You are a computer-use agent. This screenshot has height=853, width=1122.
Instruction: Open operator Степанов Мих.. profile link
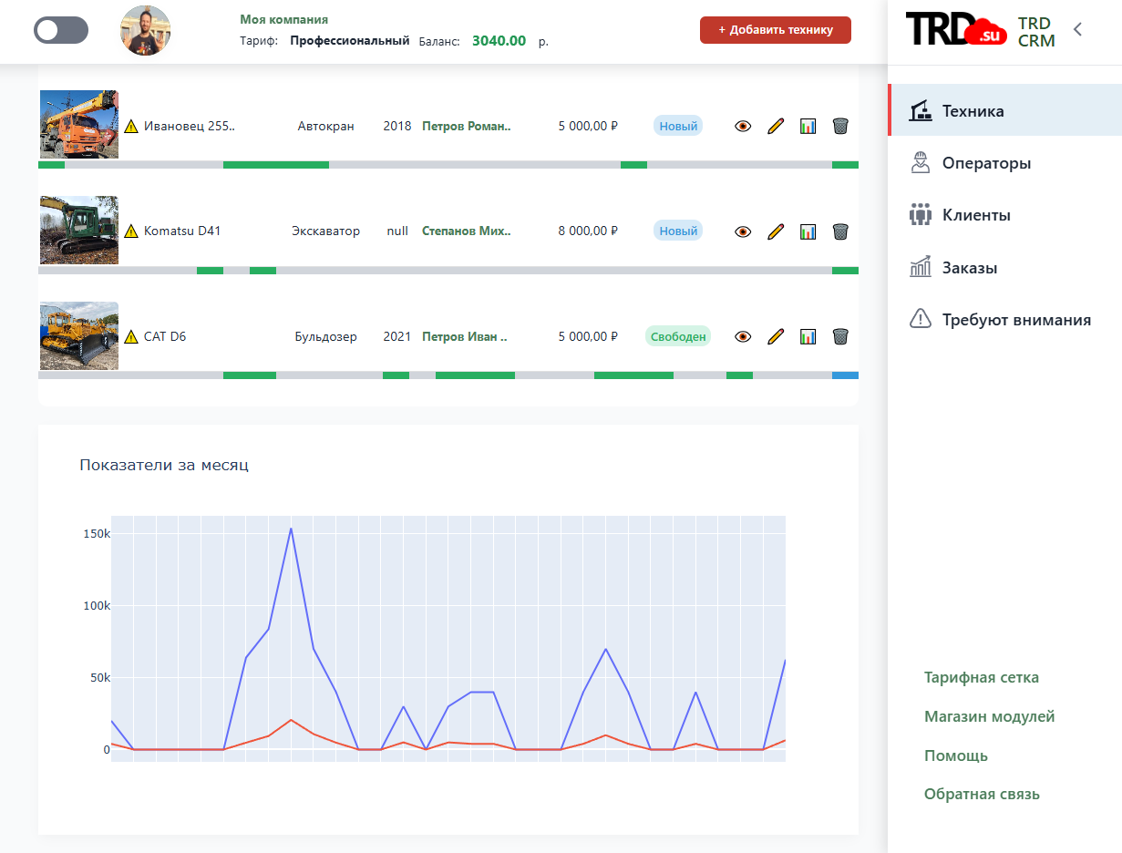click(467, 231)
